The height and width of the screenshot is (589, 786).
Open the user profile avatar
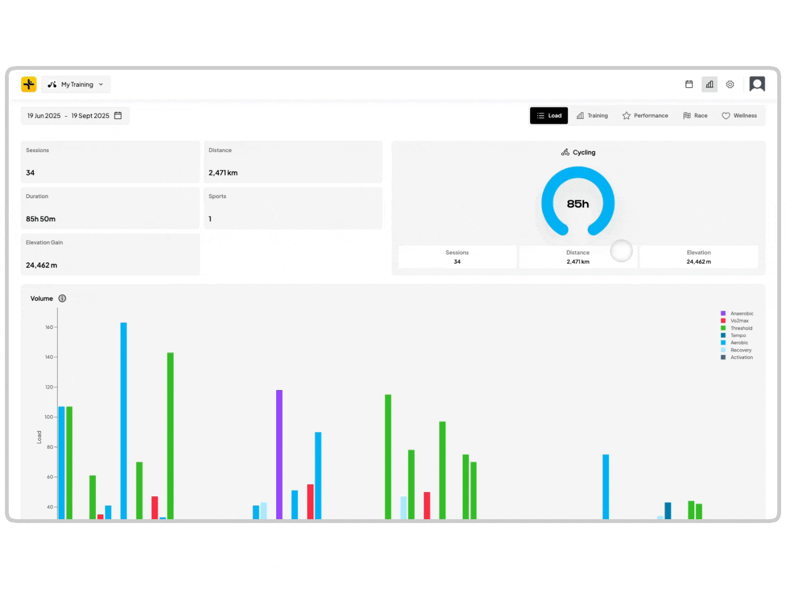coord(757,84)
